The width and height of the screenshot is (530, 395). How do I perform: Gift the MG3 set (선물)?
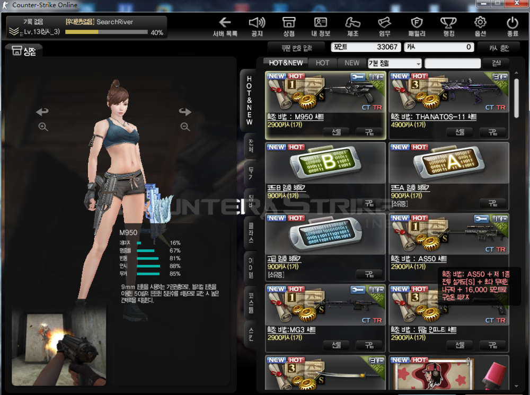coord(336,345)
